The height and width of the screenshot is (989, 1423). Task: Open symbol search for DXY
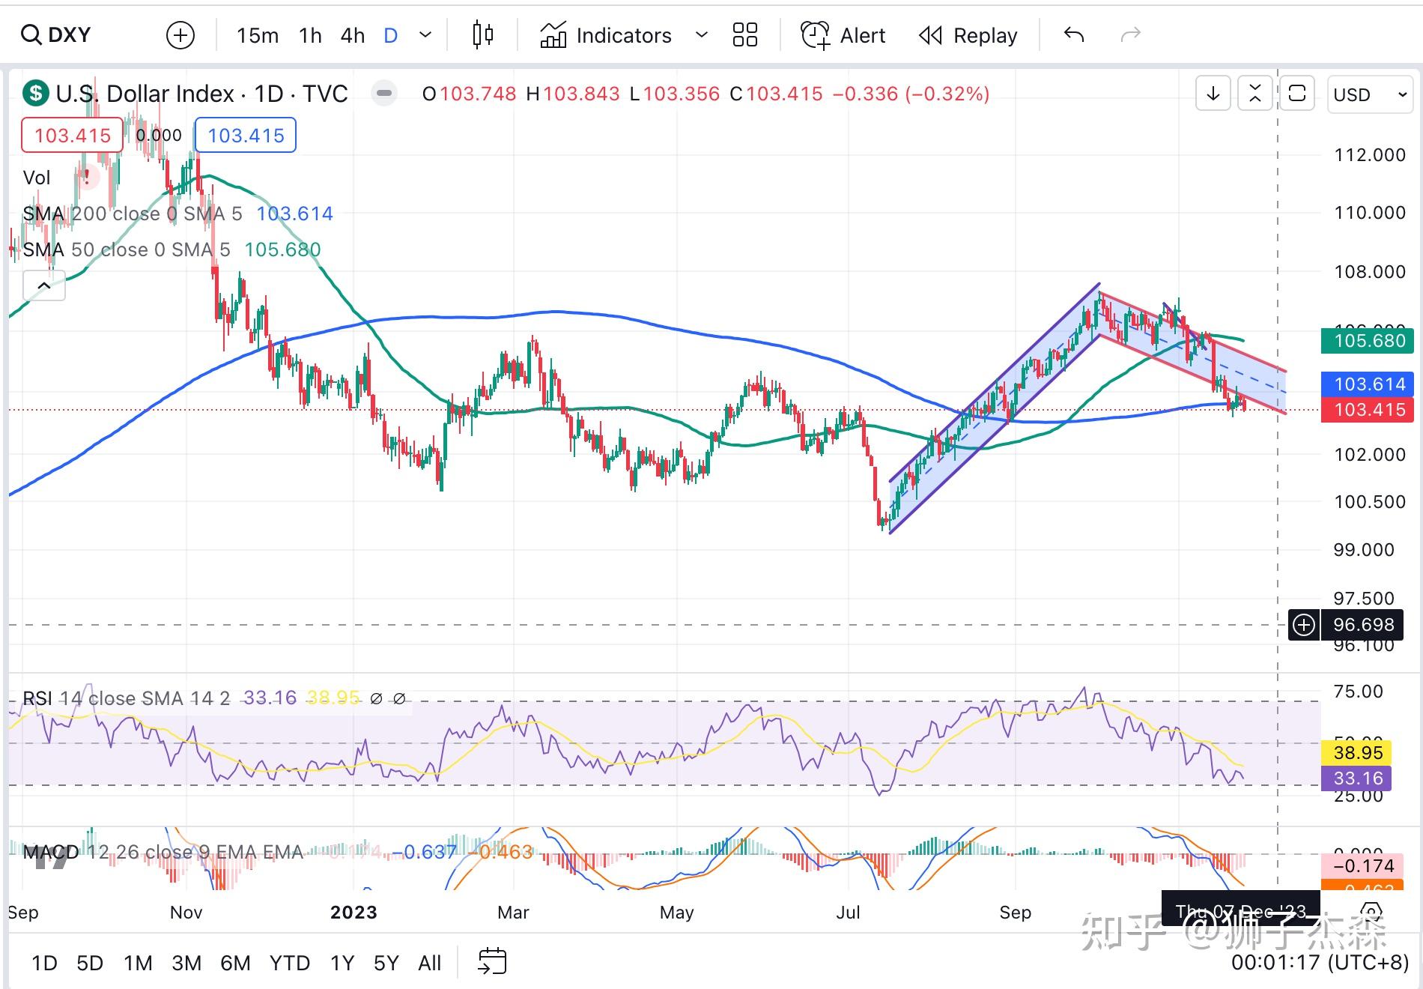56,34
